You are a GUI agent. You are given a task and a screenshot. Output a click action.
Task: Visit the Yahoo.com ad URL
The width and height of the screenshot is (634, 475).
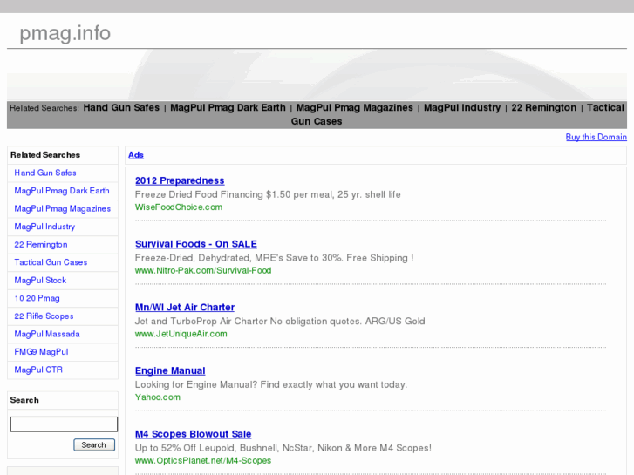(x=158, y=397)
